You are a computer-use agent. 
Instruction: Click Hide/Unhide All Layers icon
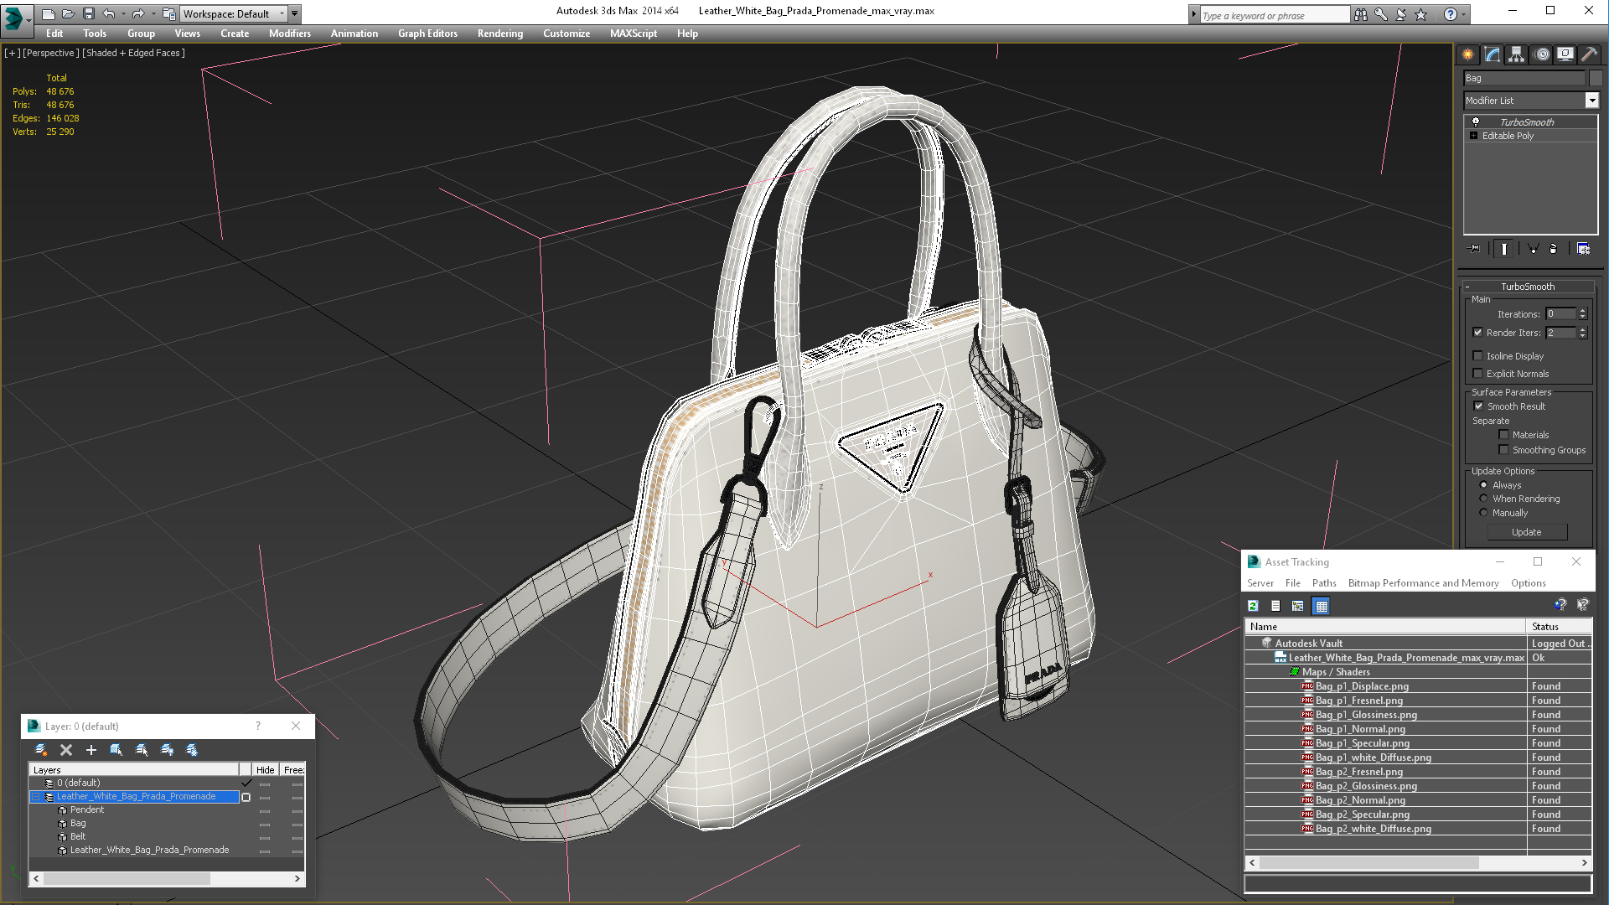[x=167, y=750]
